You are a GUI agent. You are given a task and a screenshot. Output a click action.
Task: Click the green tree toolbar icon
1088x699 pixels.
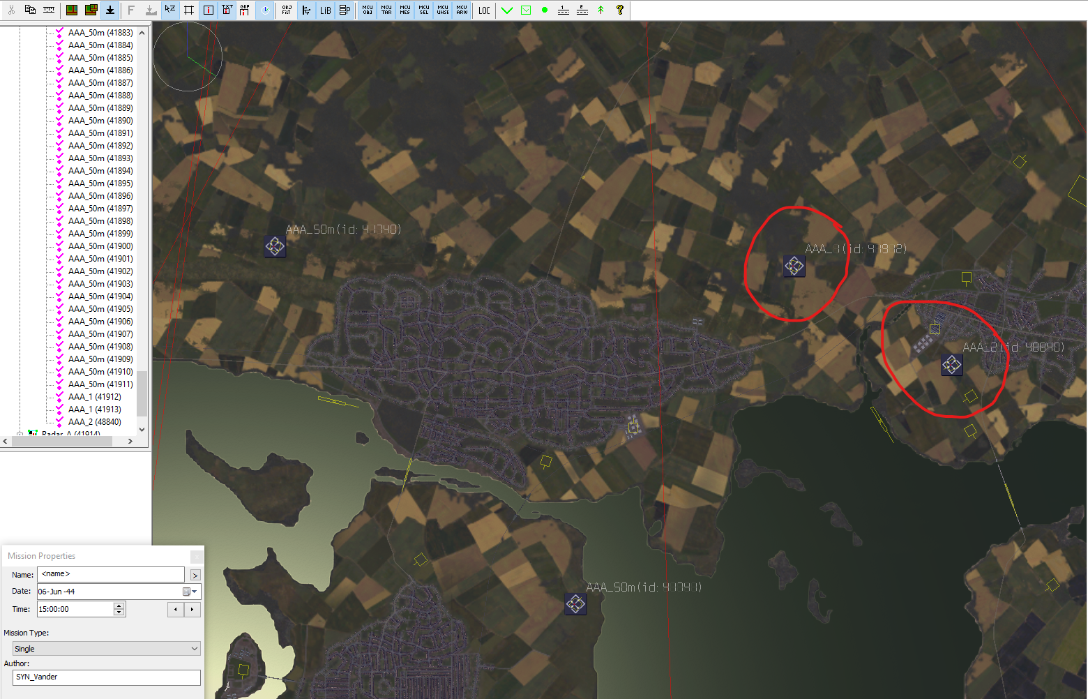(x=601, y=10)
